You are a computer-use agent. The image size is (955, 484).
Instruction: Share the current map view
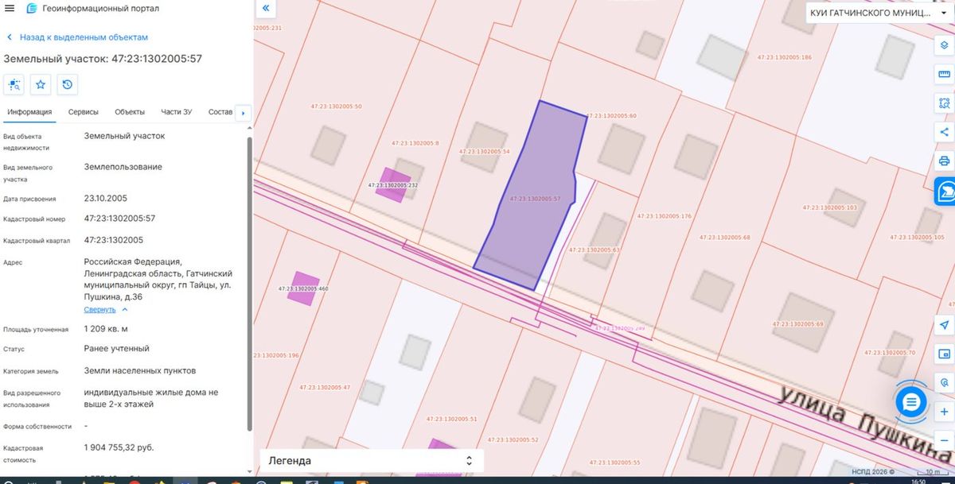945,132
